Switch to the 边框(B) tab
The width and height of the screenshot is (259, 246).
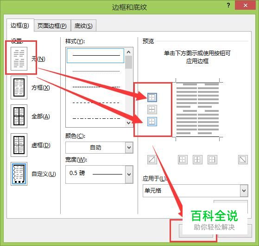(x=20, y=26)
